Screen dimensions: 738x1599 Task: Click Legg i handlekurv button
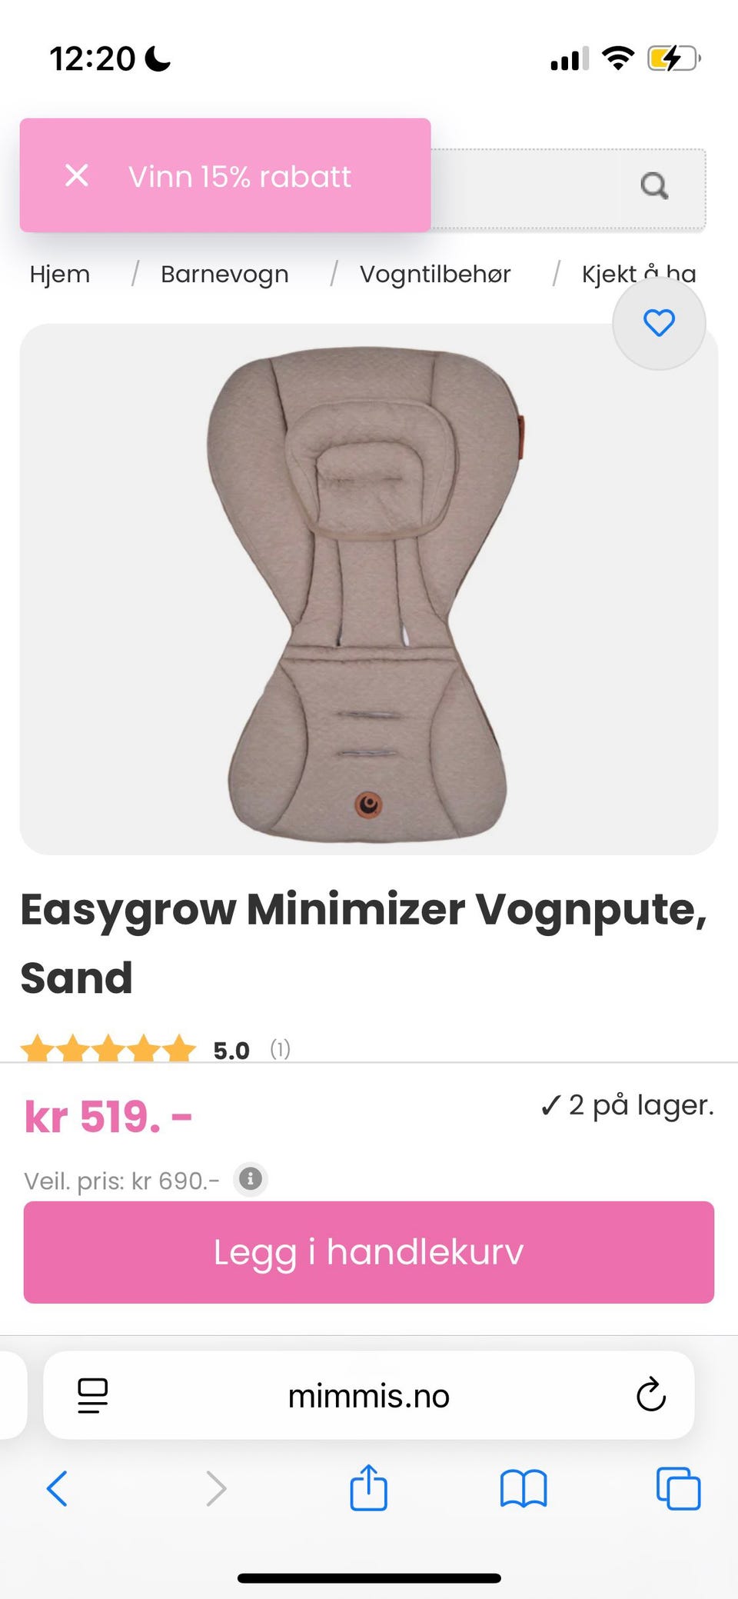pos(369,1252)
